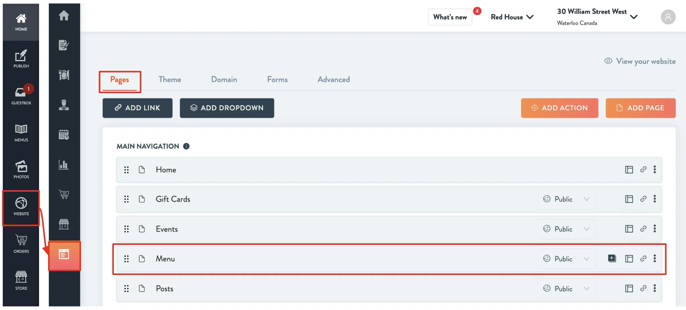The height and width of the screenshot is (310, 686).
Task: Open the 30 William Street West location dropdown
Action: click(597, 17)
